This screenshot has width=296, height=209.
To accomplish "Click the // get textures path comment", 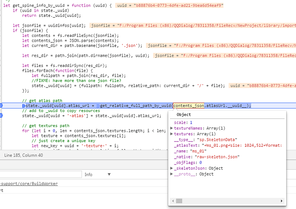I will tap(45, 126).
